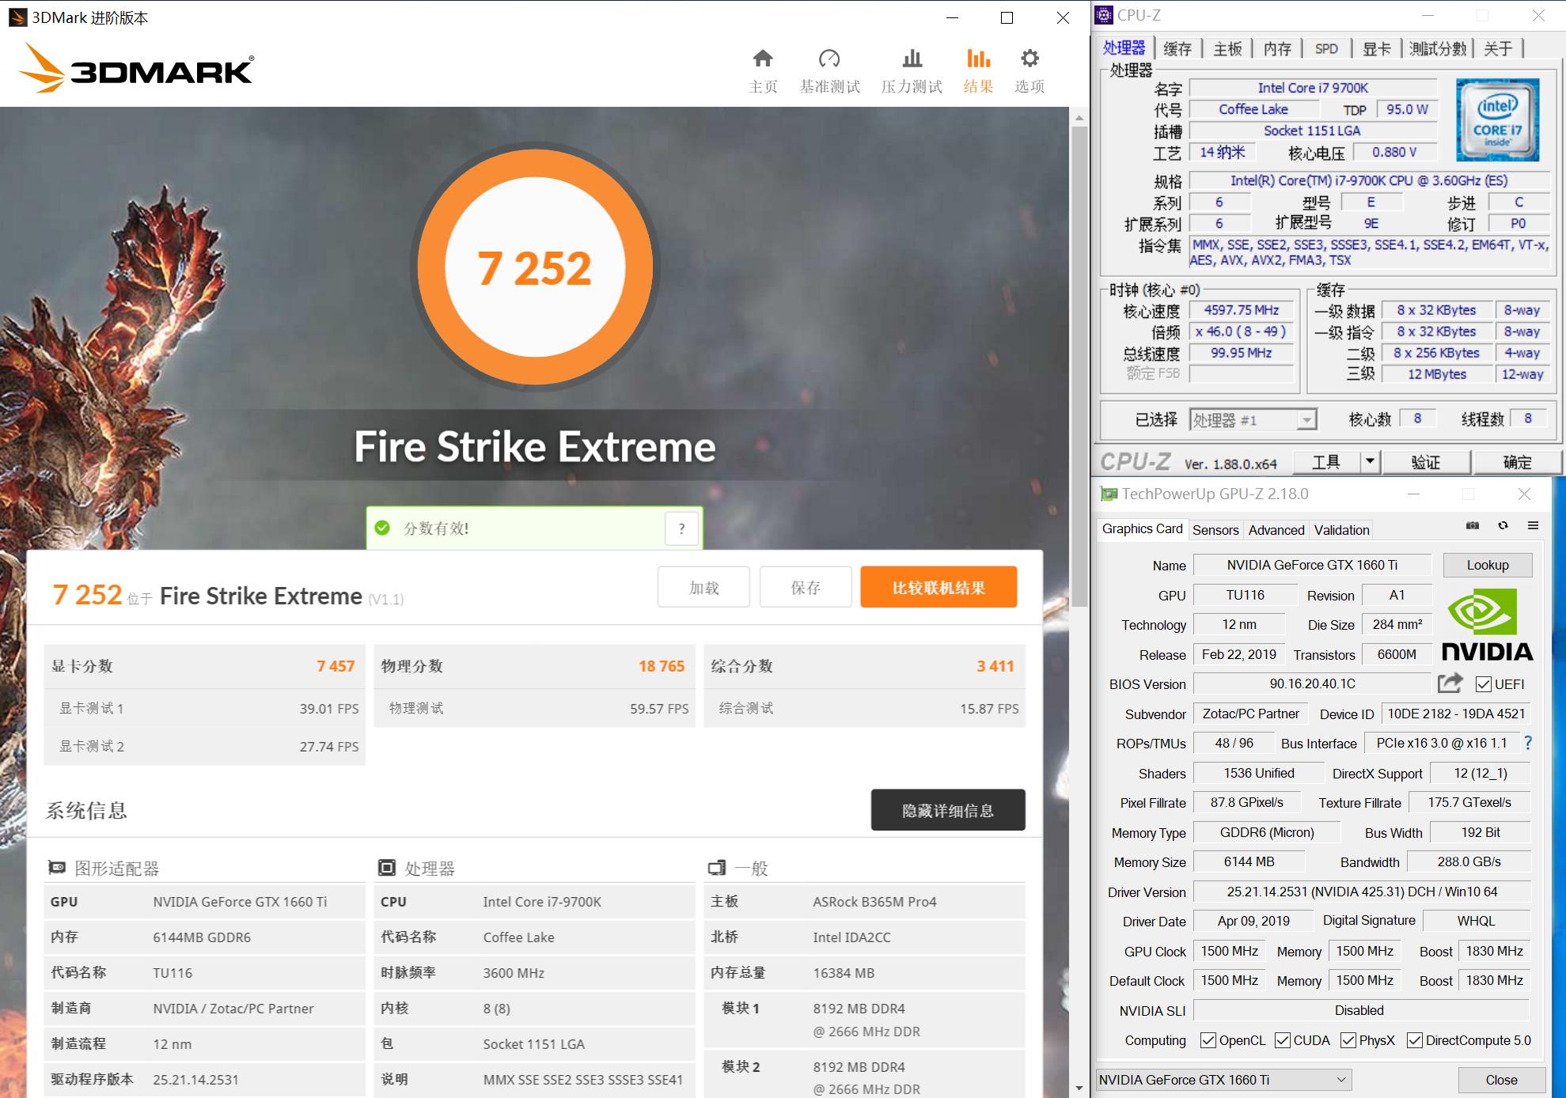Viewport: 1566px width, 1098px height.
Task: Switch to the Sensors tab in GPU-Z
Action: click(x=1215, y=529)
